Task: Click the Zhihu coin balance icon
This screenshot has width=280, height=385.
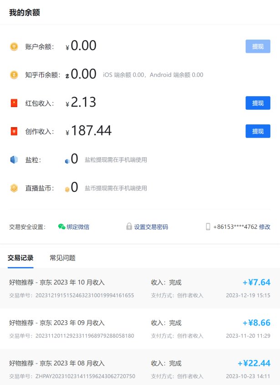Action: tap(14, 75)
